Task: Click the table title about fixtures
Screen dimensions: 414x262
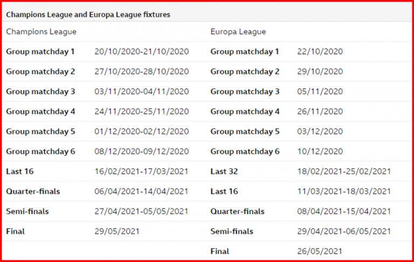Action: (x=88, y=15)
